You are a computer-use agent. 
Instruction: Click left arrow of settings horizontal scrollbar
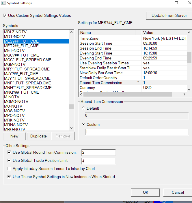[81, 95]
